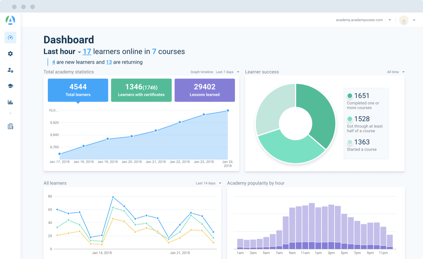The height and width of the screenshot is (259, 423).
Task: Open the Learner success All time dropdown
Action: [x=396, y=72]
